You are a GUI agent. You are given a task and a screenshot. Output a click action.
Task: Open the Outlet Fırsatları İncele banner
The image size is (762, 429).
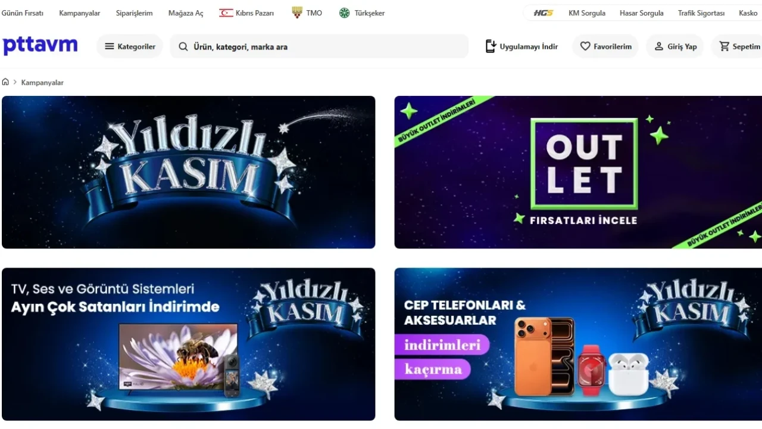pos(578,172)
